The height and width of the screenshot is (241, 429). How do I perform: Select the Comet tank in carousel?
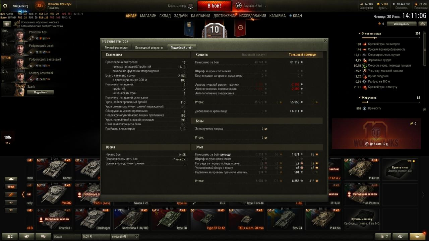pos(54,169)
